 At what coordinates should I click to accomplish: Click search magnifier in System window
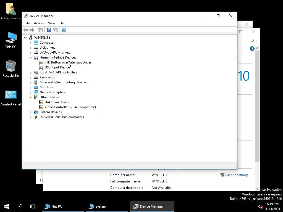[252, 41]
